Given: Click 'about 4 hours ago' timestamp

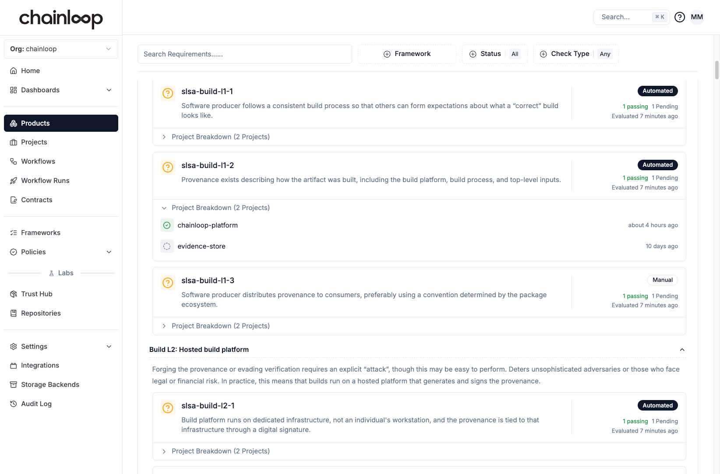Looking at the screenshot, I should point(653,225).
